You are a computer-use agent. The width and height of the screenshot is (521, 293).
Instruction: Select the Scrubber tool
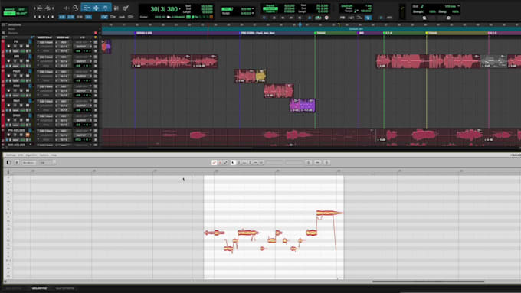click(x=116, y=8)
